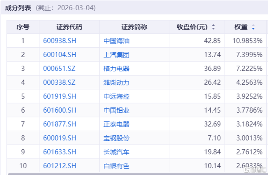Select closing price 32.69
268x175 pixels.
click(212, 124)
